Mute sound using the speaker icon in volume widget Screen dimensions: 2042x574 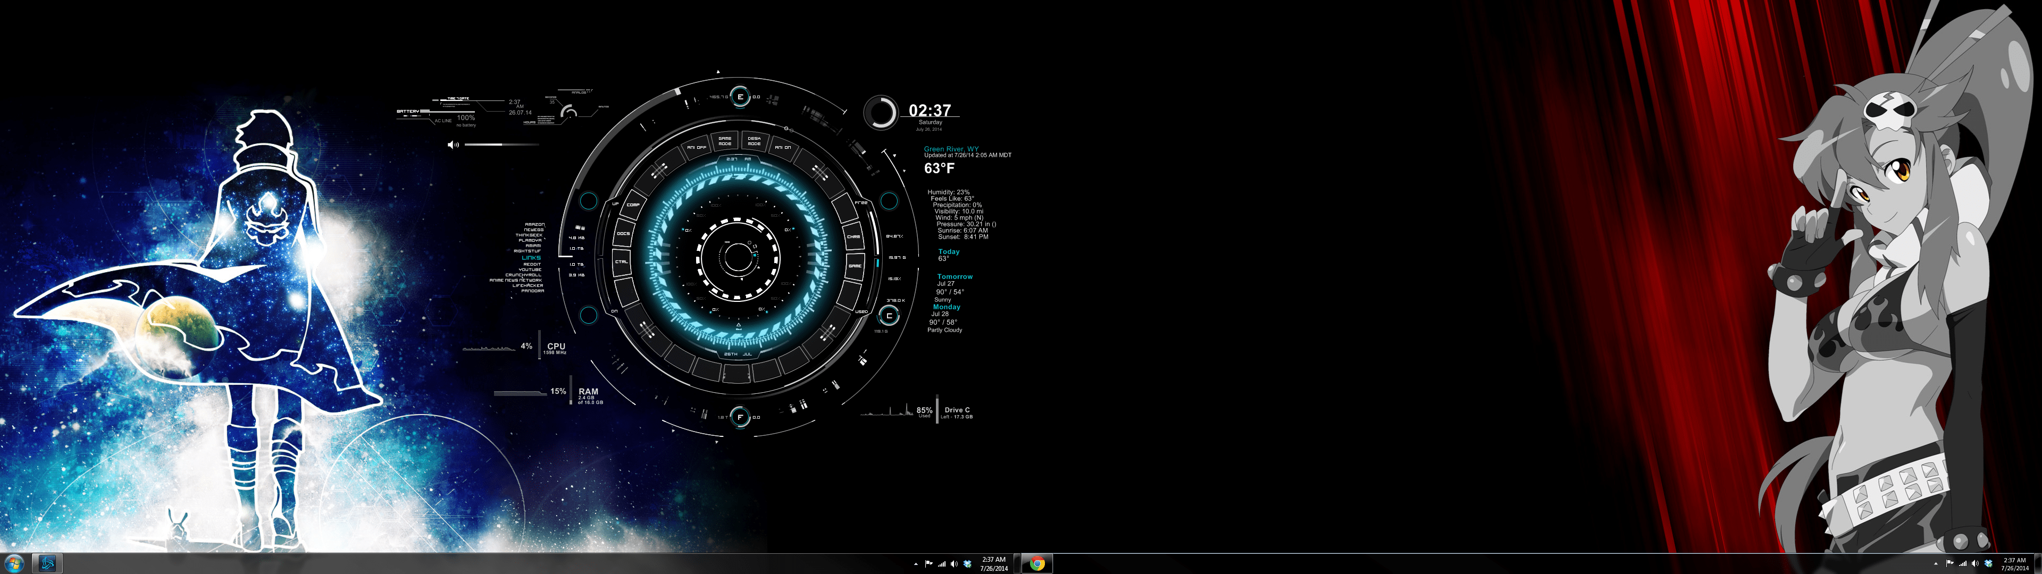(453, 145)
